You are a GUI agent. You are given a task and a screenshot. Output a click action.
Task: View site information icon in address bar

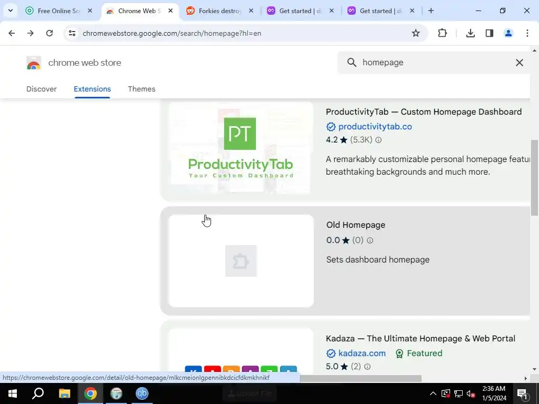(x=72, y=33)
